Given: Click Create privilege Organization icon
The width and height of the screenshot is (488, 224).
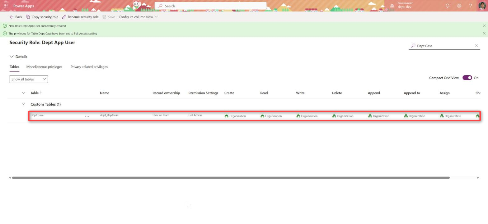Looking at the screenshot, I should point(227,116).
